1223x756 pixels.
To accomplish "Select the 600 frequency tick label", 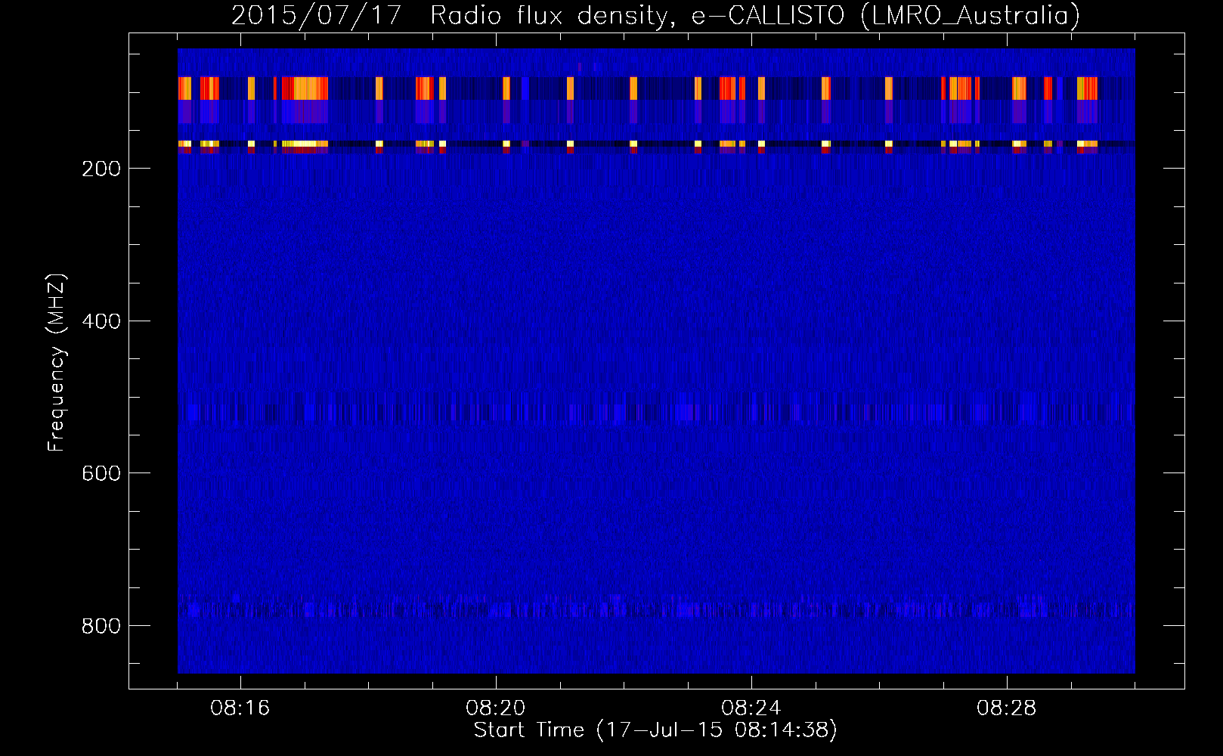I will point(101,473).
